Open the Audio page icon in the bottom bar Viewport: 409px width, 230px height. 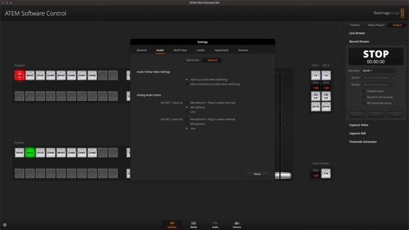215,224
